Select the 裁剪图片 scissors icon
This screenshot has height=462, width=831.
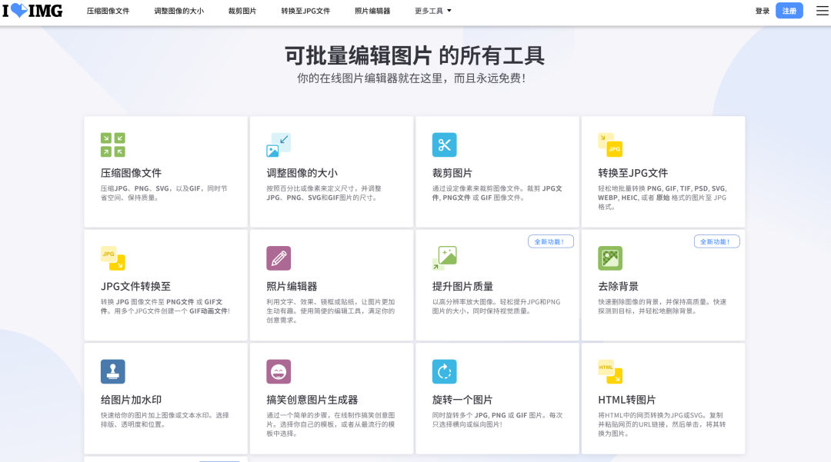pyautogui.click(x=444, y=144)
